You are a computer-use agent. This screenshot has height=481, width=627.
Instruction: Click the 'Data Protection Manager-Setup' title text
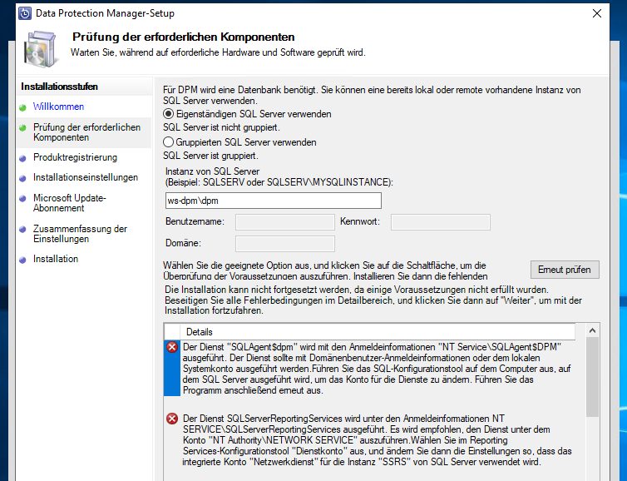(x=105, y=13)
